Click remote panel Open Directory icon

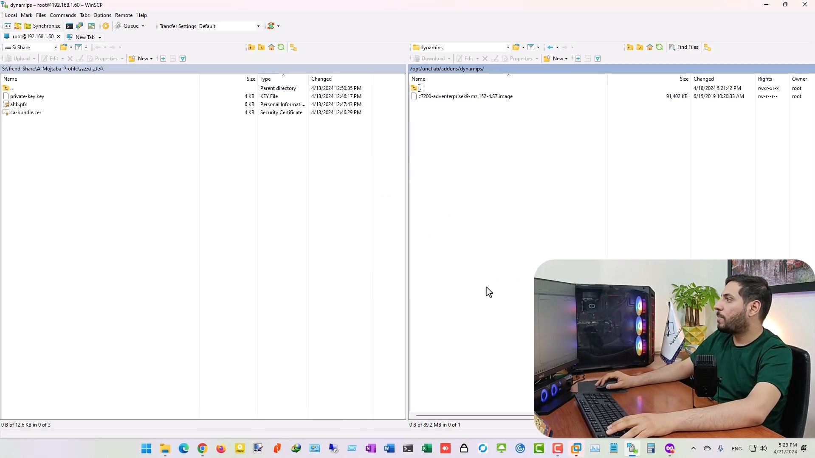tap(516, 47)
